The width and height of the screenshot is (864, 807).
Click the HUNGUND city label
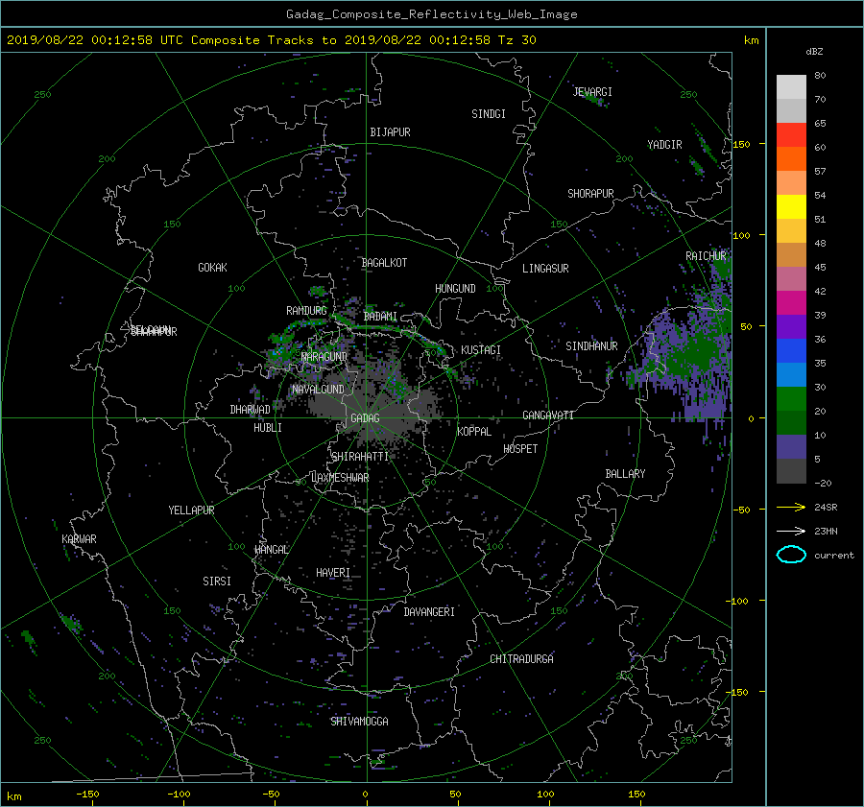tap(455, 289)
